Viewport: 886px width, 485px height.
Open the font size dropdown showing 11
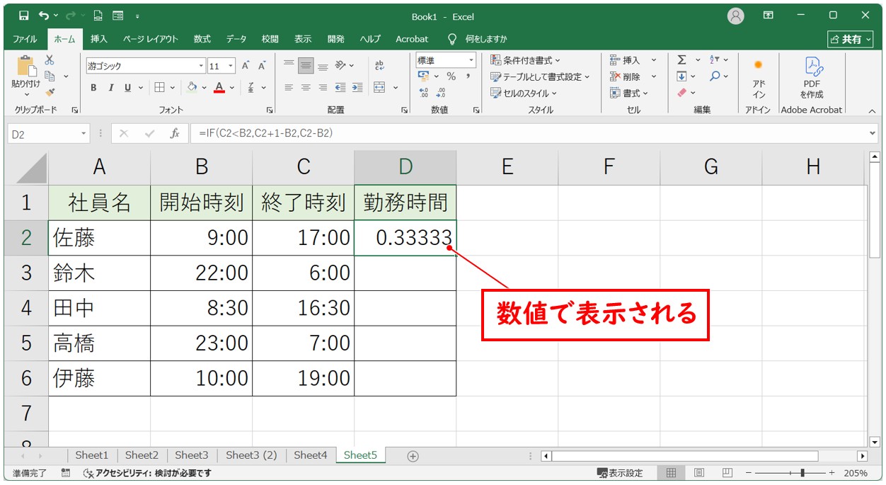click(x=231, y=66)
